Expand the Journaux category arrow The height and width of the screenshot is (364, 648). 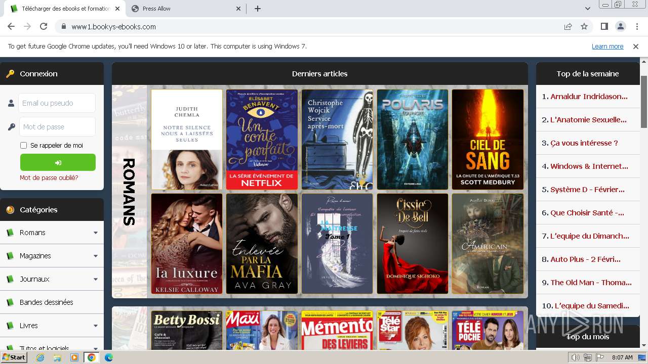click(95, 279)
